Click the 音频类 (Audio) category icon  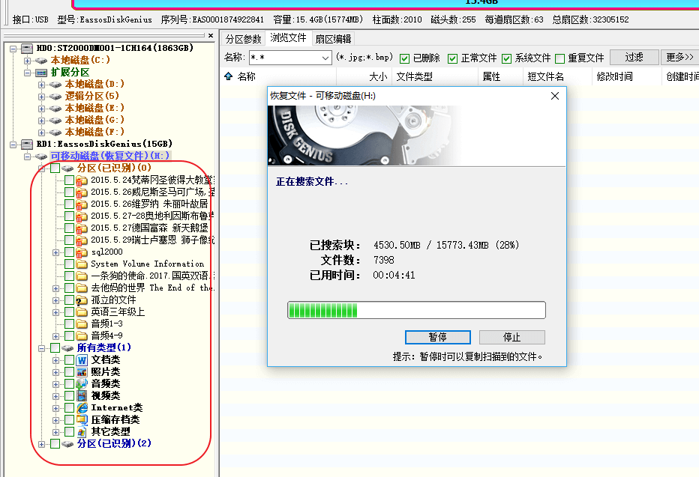82,384
